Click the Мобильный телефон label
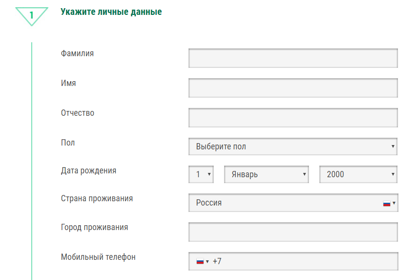 pyautogui.click(x=98, y=257)
